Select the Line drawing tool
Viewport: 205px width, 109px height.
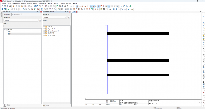click(x=203, y=49)
